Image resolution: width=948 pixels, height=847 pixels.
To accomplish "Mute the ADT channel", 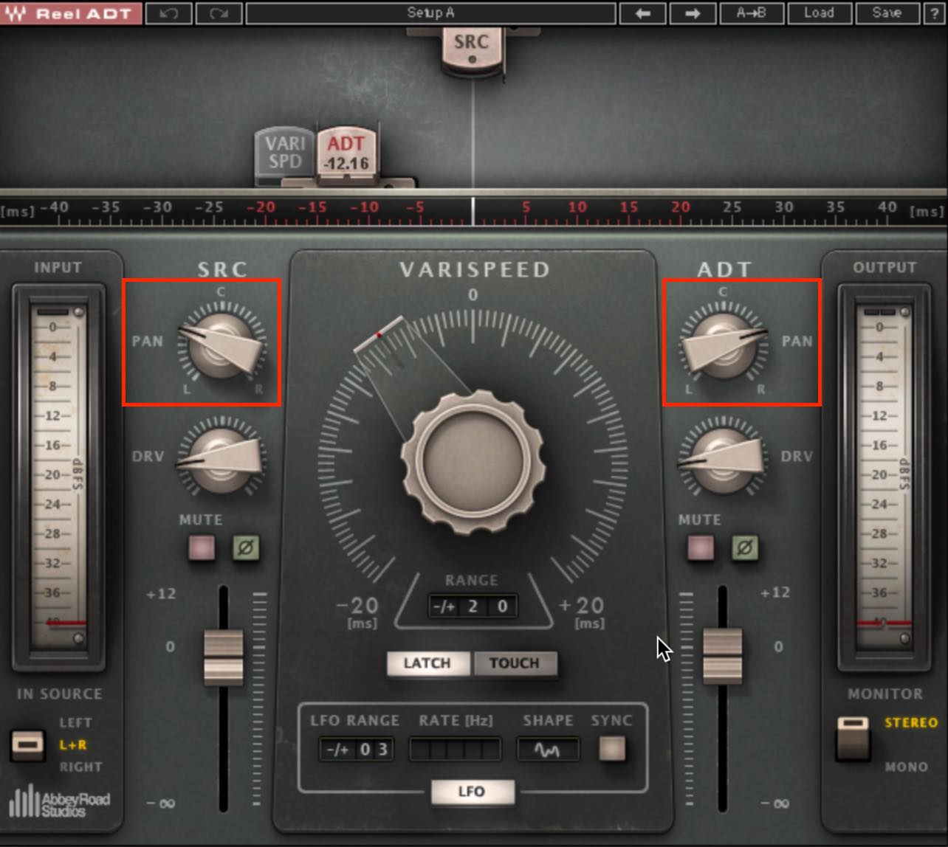I will tap(701, 548).
